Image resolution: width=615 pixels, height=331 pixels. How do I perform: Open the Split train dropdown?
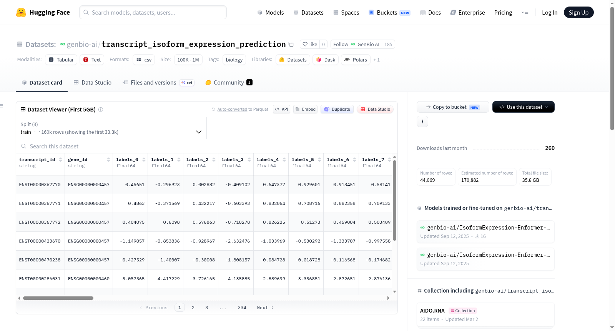(111, 128)
